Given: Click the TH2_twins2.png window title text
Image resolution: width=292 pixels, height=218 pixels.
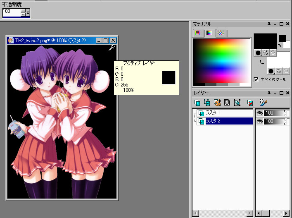Looking at the screenshot, I should [x=50, y=40].
